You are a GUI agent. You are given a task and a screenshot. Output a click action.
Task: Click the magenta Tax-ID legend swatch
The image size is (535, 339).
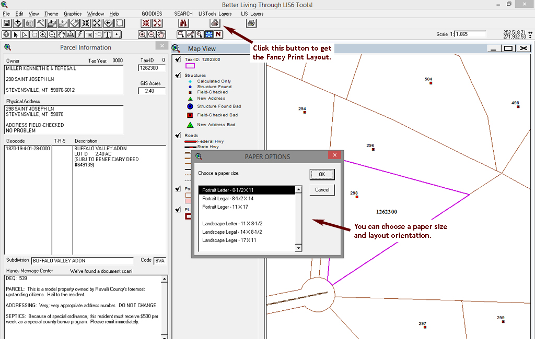point(190,66)
